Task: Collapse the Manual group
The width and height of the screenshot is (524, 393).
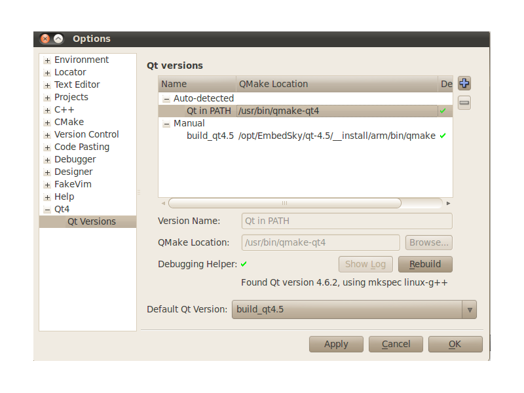Action: (x=166, y=124)
